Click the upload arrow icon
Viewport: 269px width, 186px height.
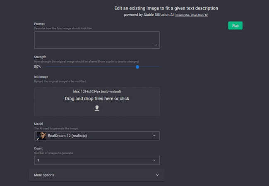coord(97,108)
